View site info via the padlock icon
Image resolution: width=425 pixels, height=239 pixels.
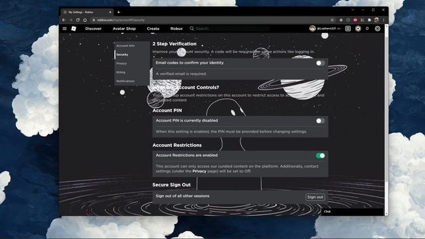pyautogui.click(x=94, y=20)
